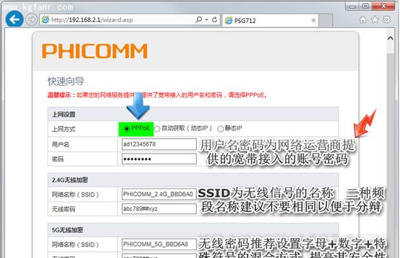This screenshot has width=400, height=258.
Task: Click the 5G无线加密 section header
Action: tap(193, 230)
